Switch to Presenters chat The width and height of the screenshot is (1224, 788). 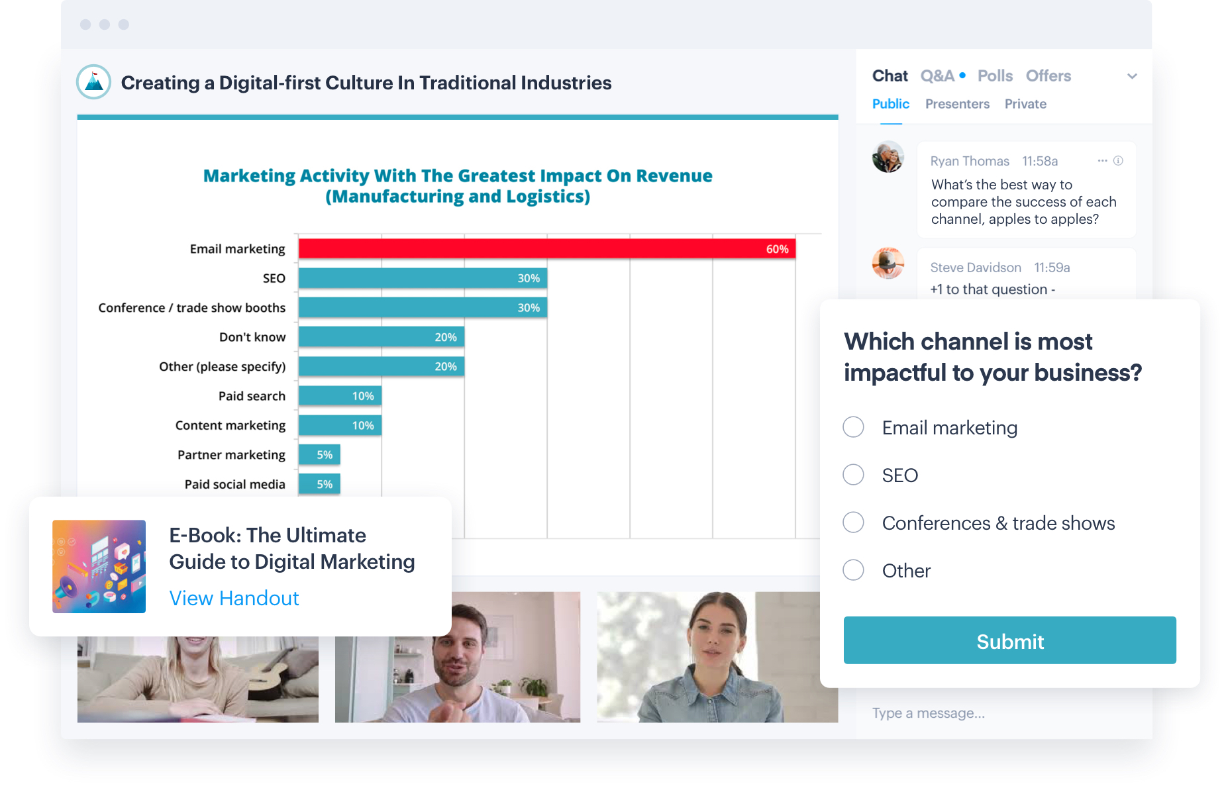957,104
